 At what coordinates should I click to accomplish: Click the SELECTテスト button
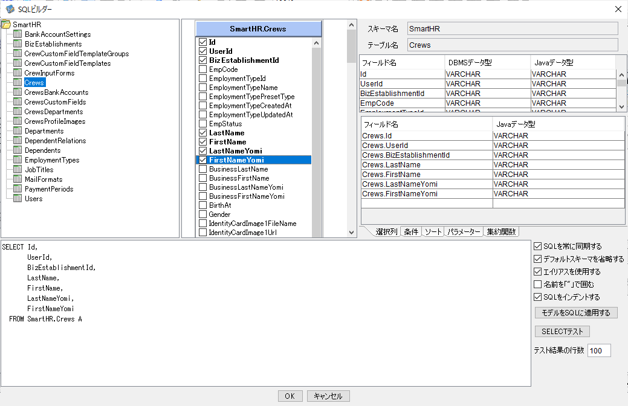(562, 332)
